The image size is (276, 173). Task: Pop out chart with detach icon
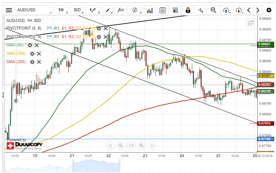tap(251, 23)
